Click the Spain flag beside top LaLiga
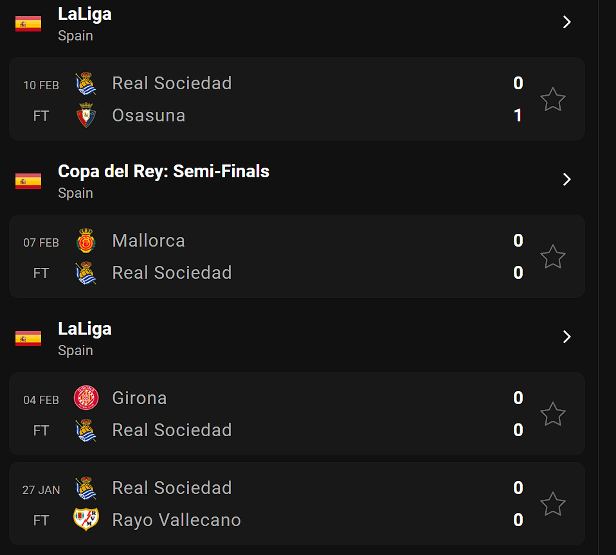 (x=28, y=24)
